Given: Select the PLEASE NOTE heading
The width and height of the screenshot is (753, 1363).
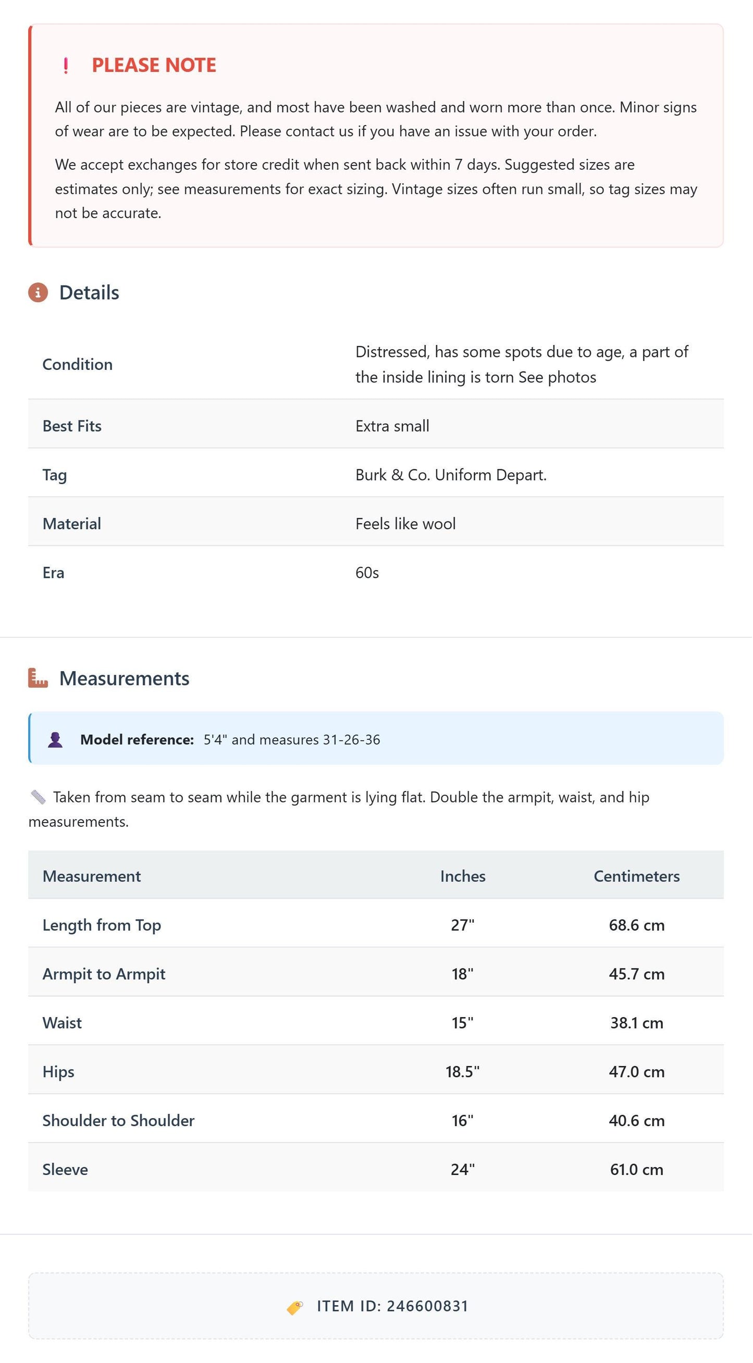Looking at the screenshot, I should point(154,65).
